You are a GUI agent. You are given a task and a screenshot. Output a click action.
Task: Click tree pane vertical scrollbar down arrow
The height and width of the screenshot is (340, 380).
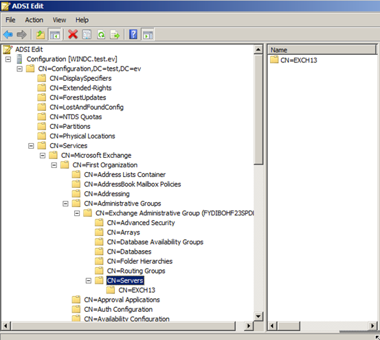tap(258, 316)
